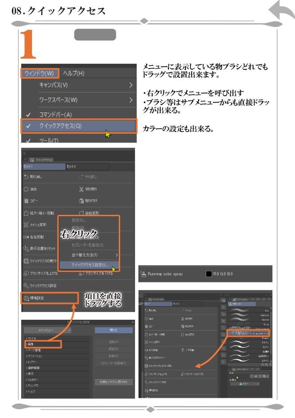Image resolution: width=295 pixels, height=418 pixels.
Task: Click the クイックアクセス設定 wrench icon
Action: [26, 285]
